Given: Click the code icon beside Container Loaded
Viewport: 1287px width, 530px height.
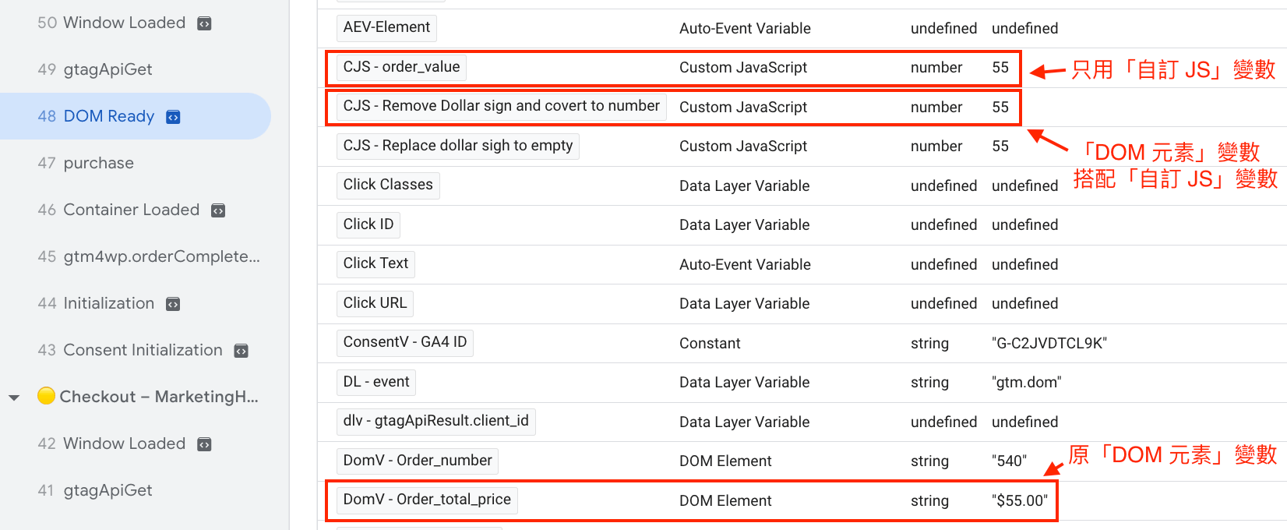Looking at the screenshot, I should (x=218, y=210).
